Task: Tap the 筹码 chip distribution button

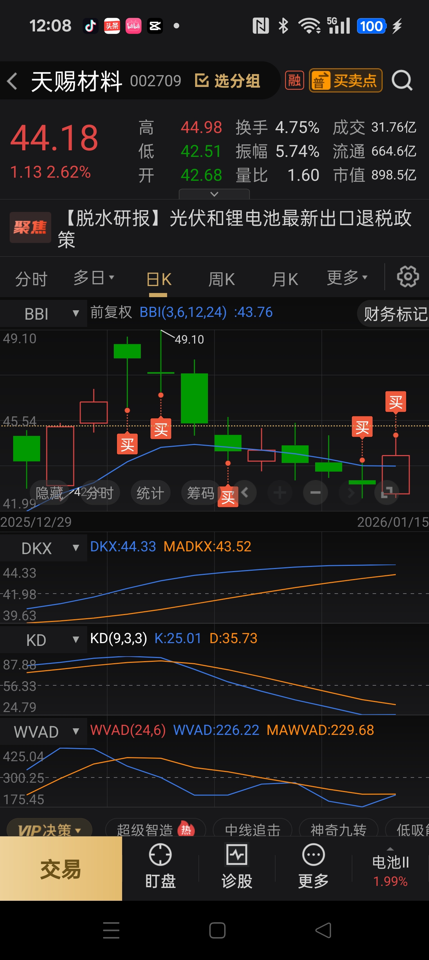Action: (200, 493)
